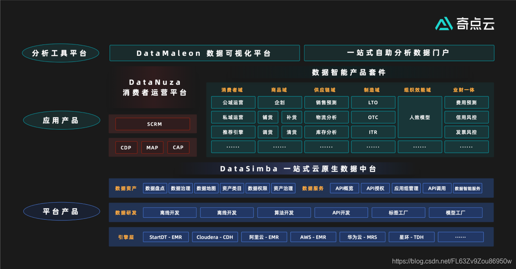The width and height of the screenshot is (516, 269).
Task: Click the MAP module
Action: click(x=152, y=148)
